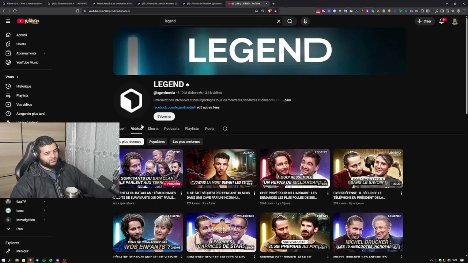Viewport: 468px width, 263px height.
Task: Expand channel description with ...plus
Action: point(287,100)
